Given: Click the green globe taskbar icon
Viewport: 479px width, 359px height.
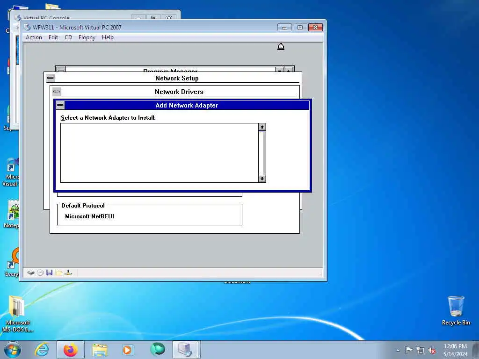Looking at the screenshot, I should click(x=157, y=350).
